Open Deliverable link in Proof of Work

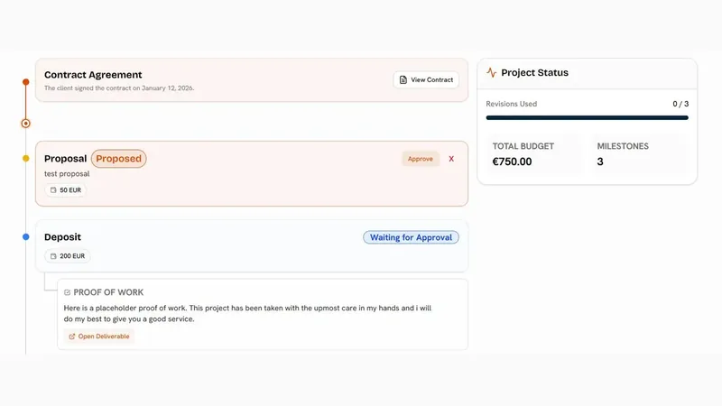[x=99, y=337]
